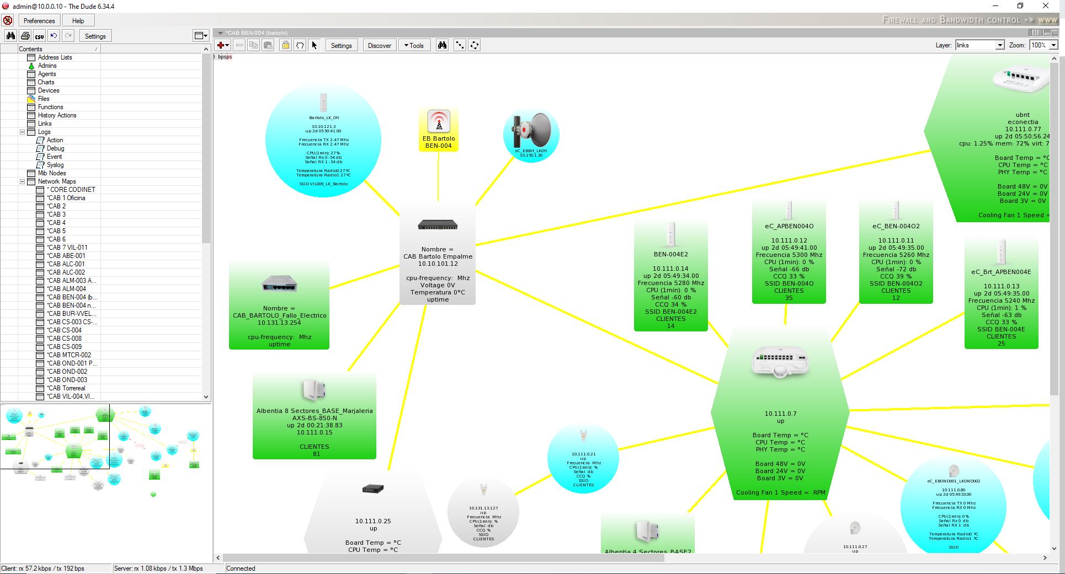Click the CAB_BARTOLO_Fallo_Electrico device icon
This screenshot has height=574, width=1065.
279,283
